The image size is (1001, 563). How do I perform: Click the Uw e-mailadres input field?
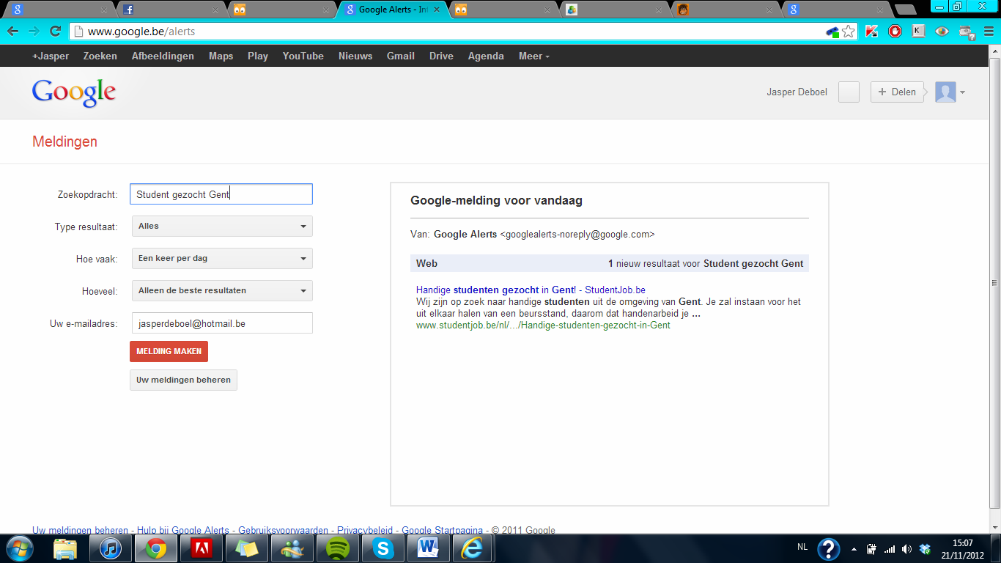(221, 323)
